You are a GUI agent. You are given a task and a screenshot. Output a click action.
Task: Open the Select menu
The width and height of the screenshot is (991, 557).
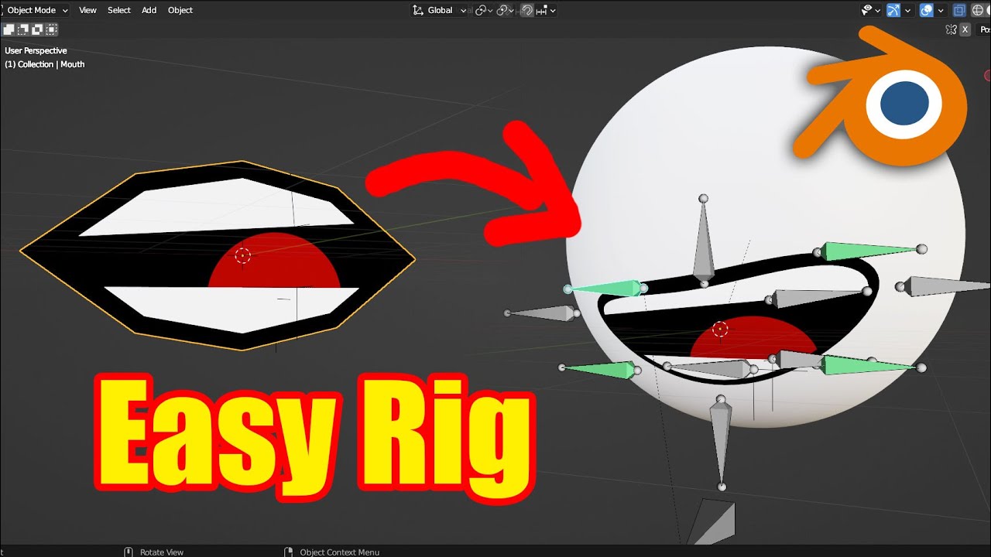point(119,10)
